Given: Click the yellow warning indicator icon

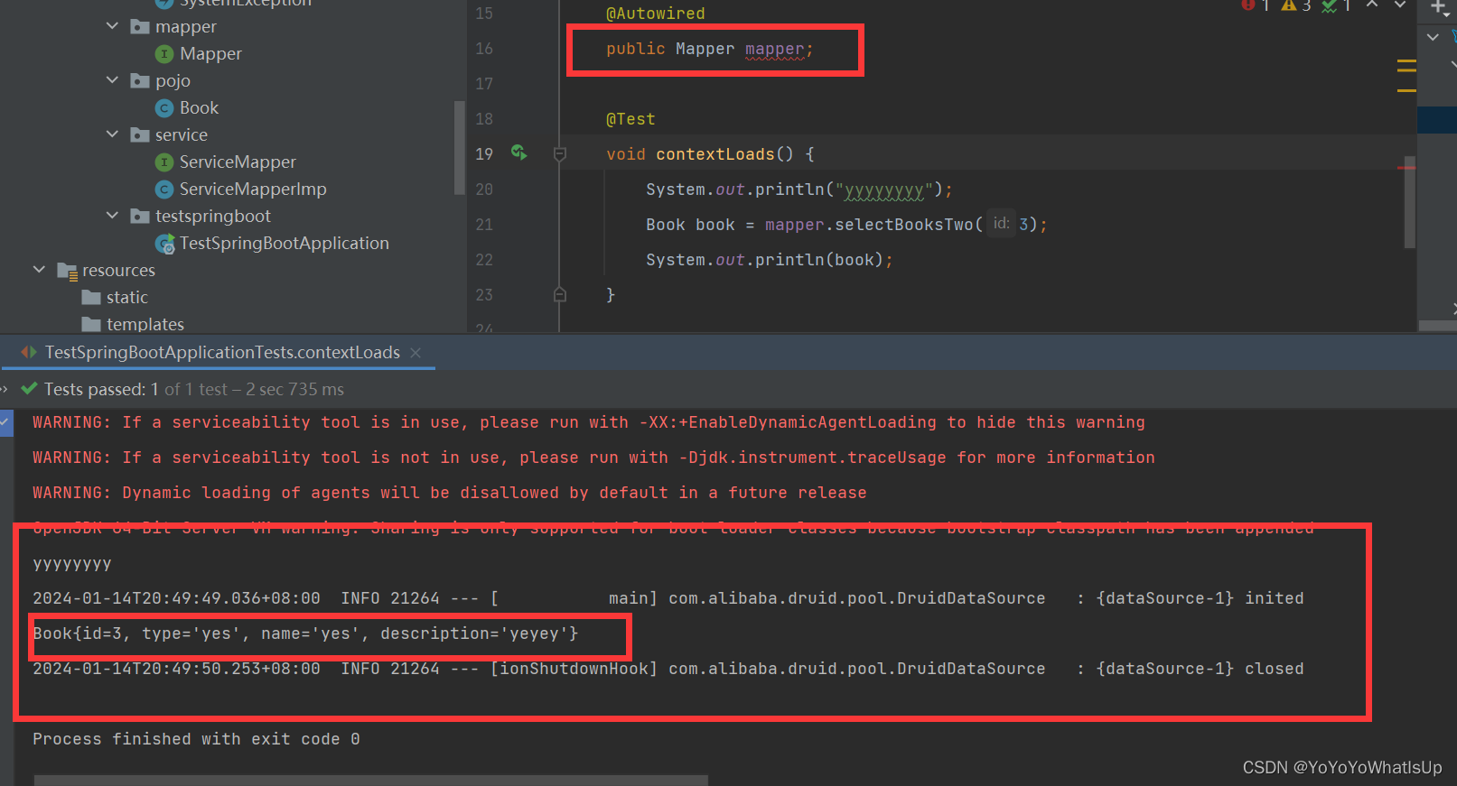Looking at the screenshot, I should pos(1289,5).
